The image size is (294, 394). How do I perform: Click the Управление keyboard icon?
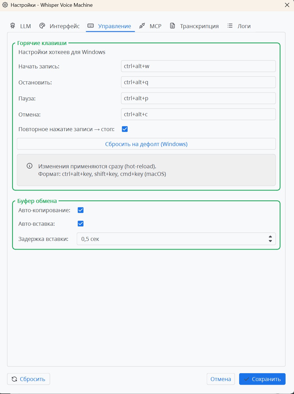[91, 26]
